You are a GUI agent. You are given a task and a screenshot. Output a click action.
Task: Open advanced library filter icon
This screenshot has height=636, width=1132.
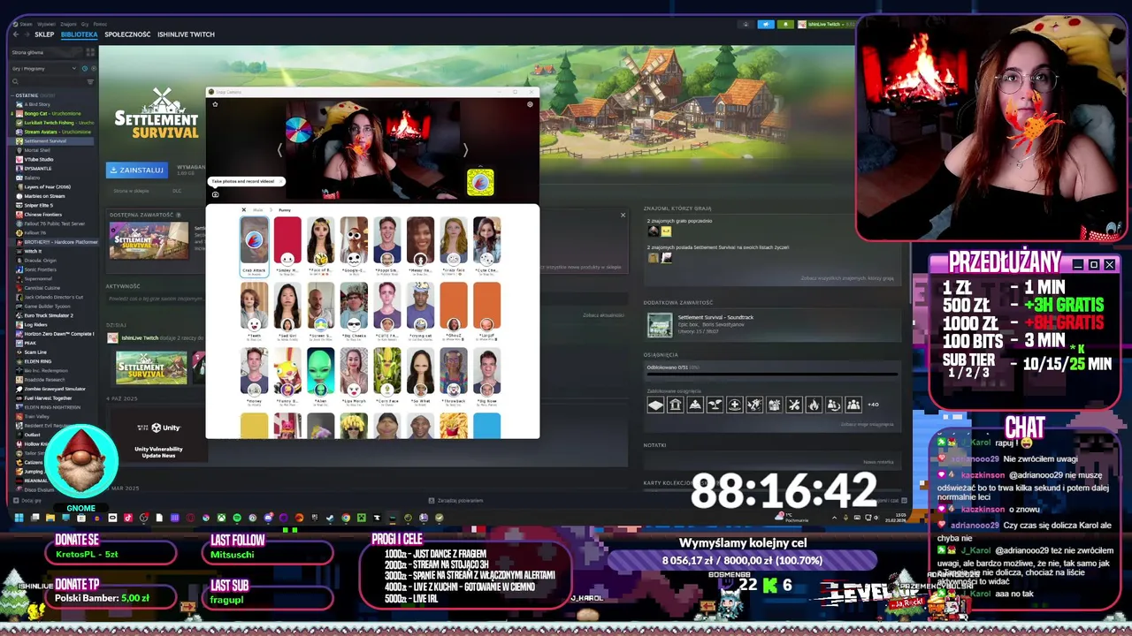[x=90, y=81]
